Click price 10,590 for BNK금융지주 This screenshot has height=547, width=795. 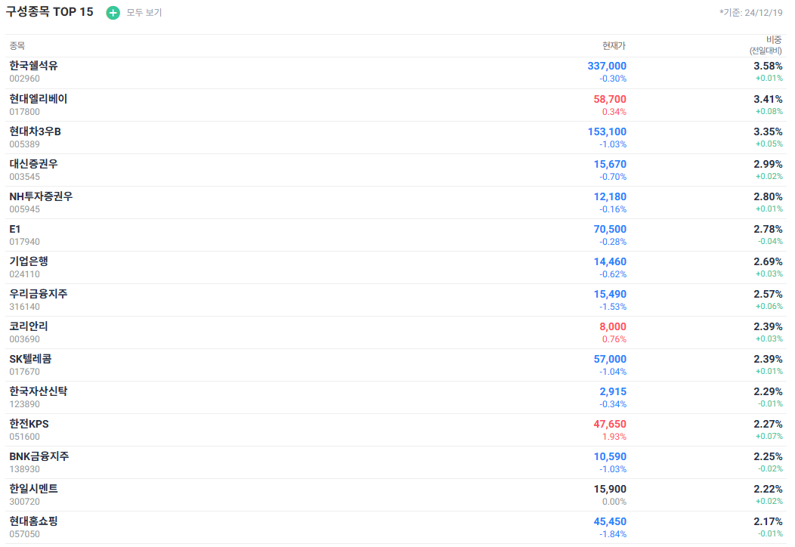pyautogui.click(x=610, y=456)
